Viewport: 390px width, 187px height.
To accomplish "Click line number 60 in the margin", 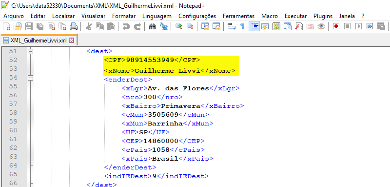I will pos(13,130).
